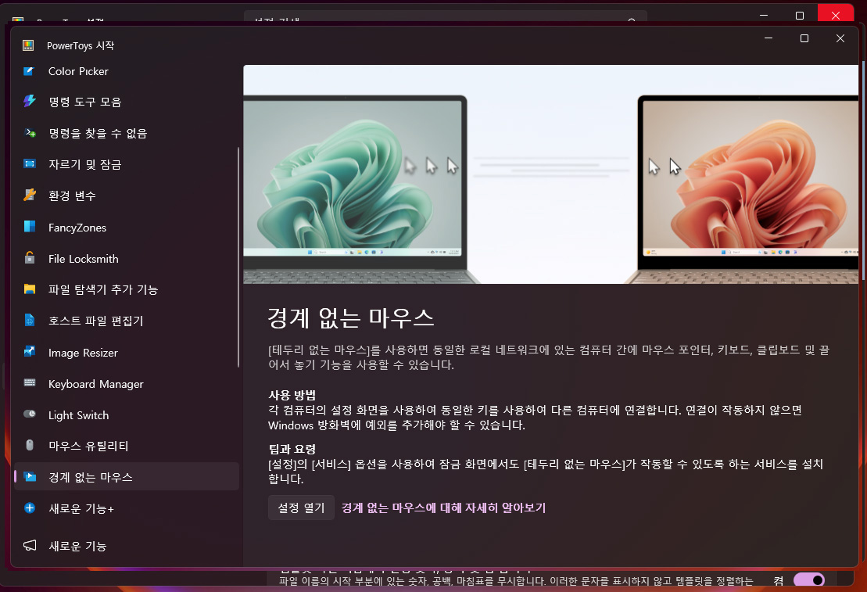
Task: Click the Image Resizer icon
Action: coord(29,352)
